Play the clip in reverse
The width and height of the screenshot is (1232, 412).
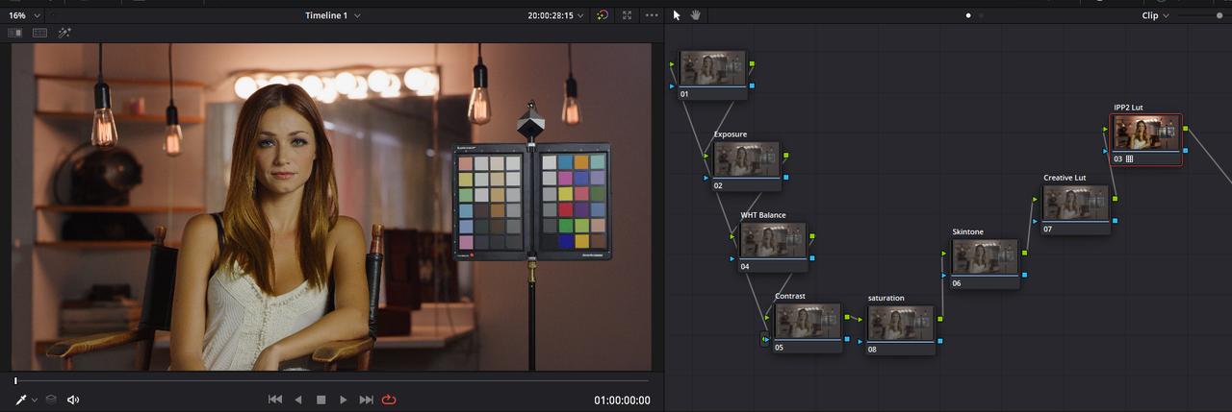pos(298,400)
